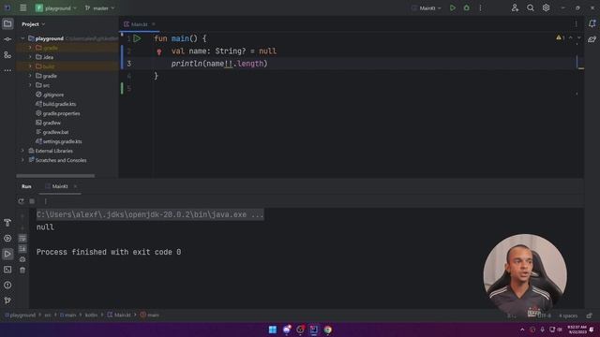Open the Gradle tool window

click(592, 39)
